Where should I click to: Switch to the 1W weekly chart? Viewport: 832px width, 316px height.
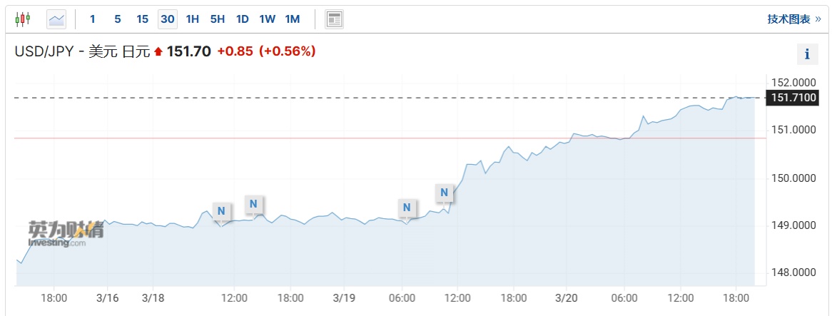click(268, 19)
